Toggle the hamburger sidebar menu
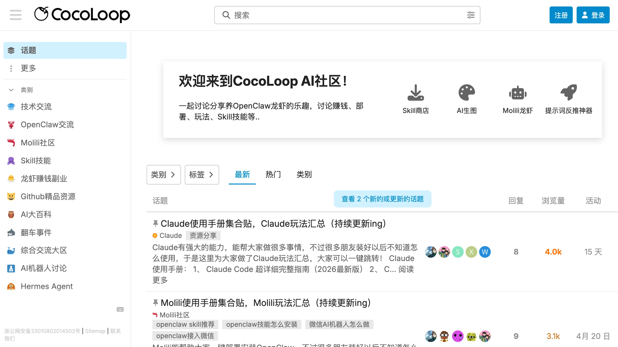The image size is (618, 347). pos(16,15)
